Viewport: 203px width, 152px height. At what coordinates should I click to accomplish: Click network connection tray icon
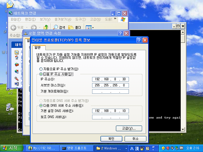coord(177,148)
